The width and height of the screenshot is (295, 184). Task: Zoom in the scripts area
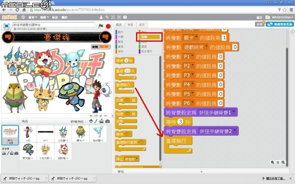pyautogui.click(x=283, y=162)
